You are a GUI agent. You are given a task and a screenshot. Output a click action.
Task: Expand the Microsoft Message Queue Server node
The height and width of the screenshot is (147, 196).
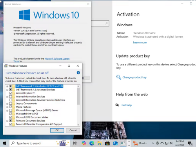click(7, 111)
